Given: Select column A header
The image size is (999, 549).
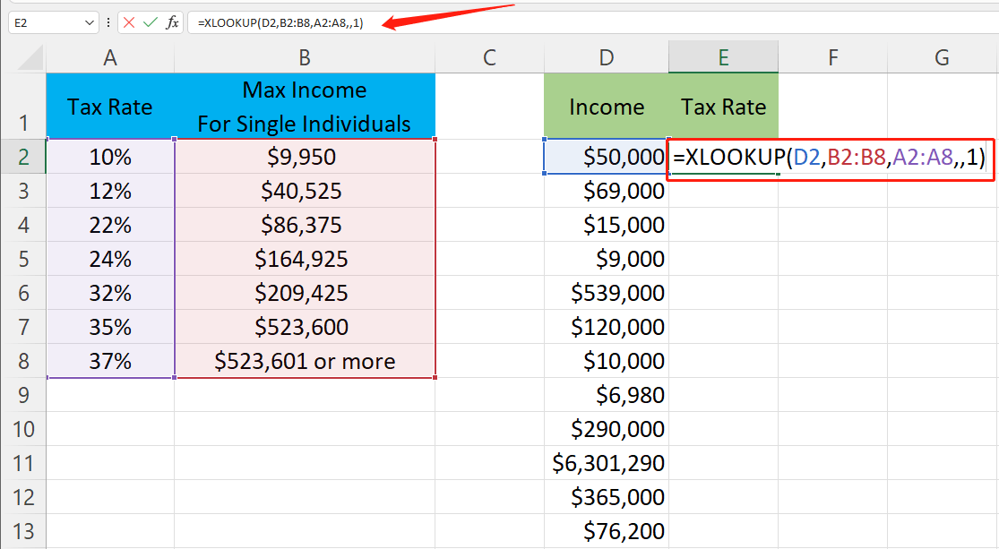Looking at the screenshot, I should click(110, 58).
